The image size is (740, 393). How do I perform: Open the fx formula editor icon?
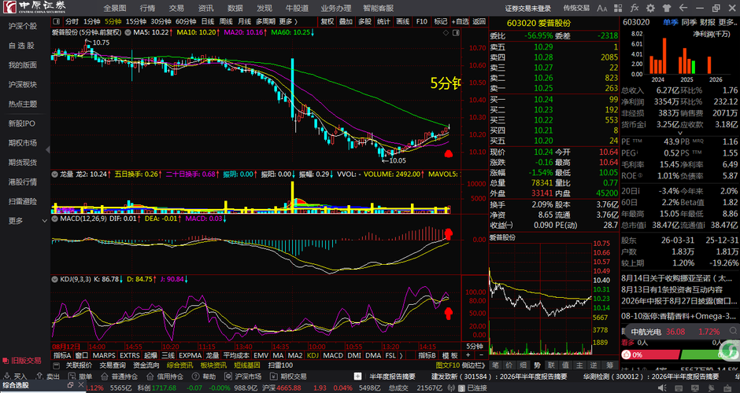pyautogui.click(x=635, y=8)
